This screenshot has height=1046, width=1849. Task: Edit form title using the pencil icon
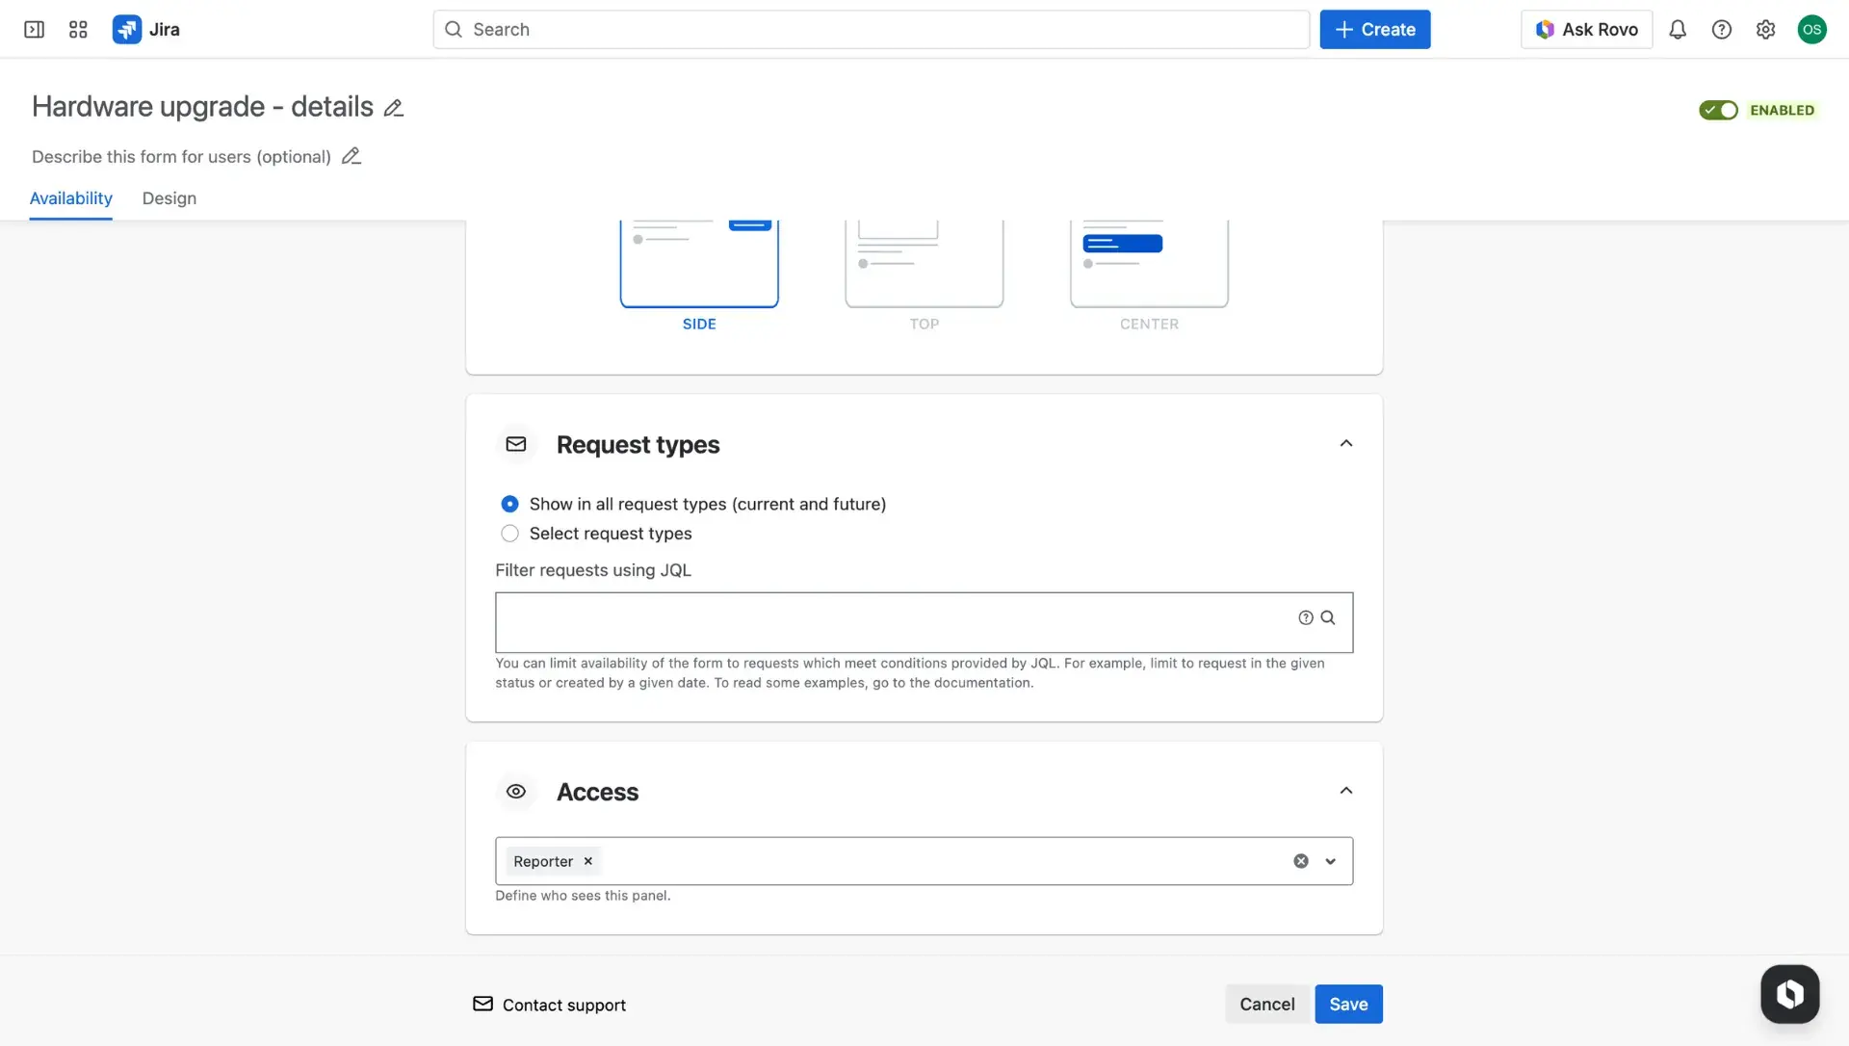(393, 107)
